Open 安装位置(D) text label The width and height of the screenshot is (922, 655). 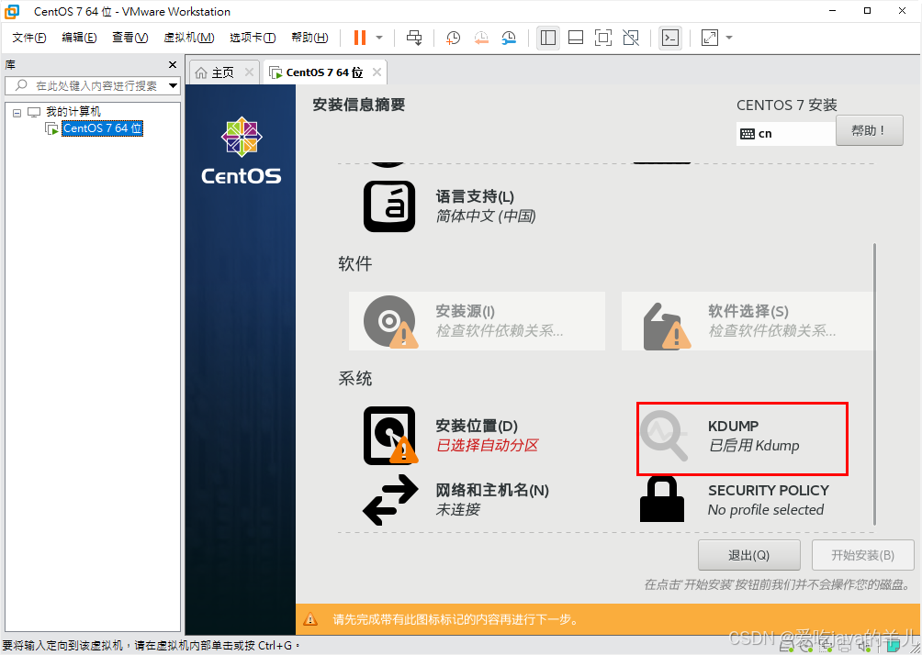pyautogui.click(x=477, y=426)
